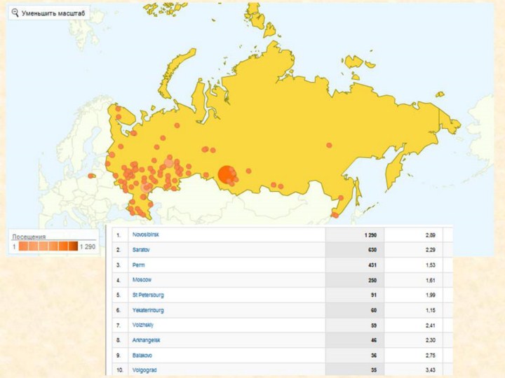
Task: Open the Novosibirsk city link
Action: [146, 234]
